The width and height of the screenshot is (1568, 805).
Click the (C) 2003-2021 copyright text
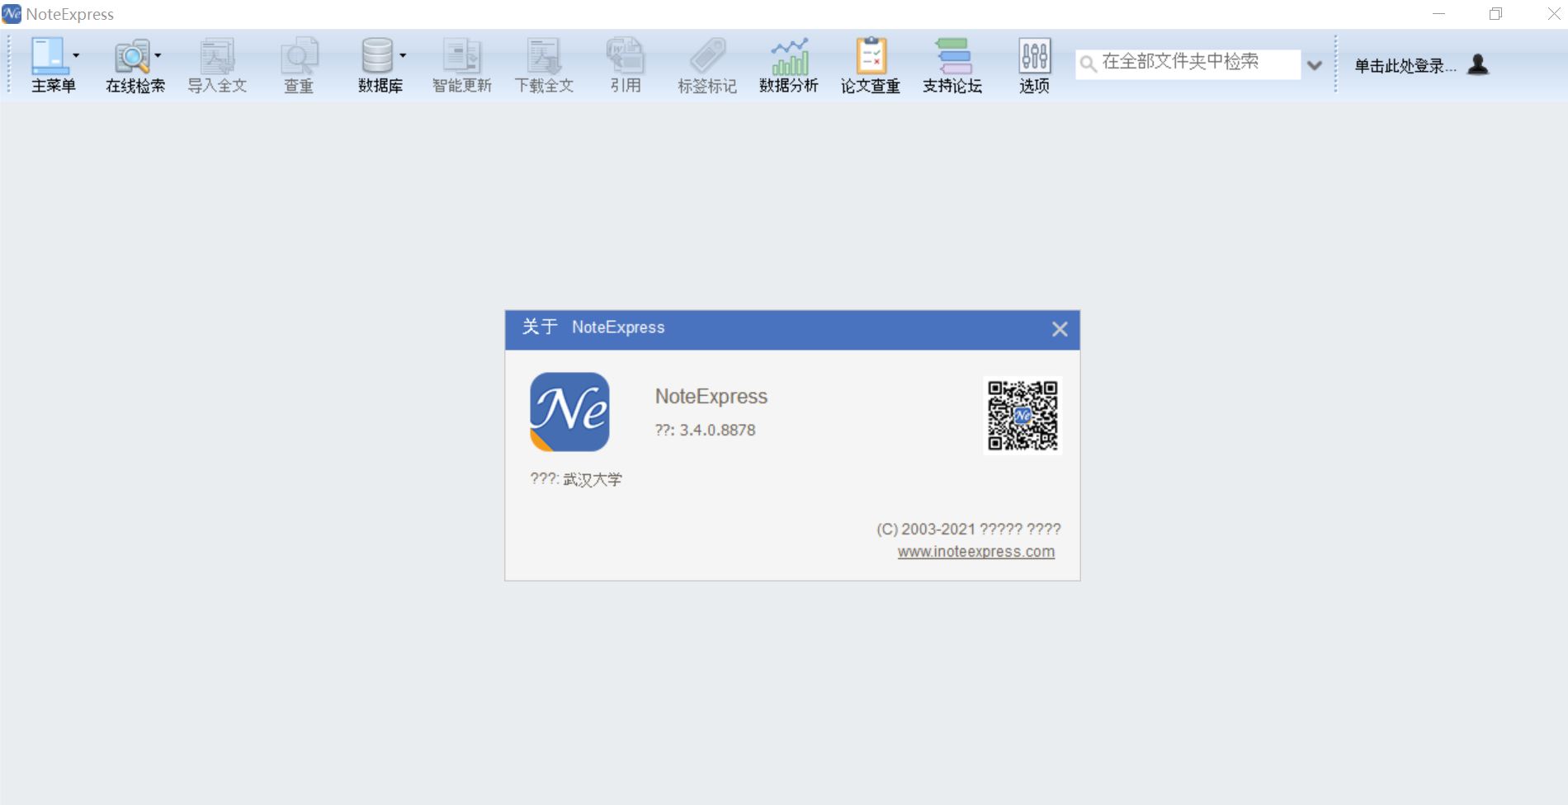click(968, 529)
